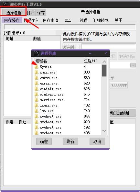Image resolution: width=140 pixels, height=192 pixels.
Task: Click the scroll down arrow in process list
Action: pyautogui.click(x=104, y=131)
